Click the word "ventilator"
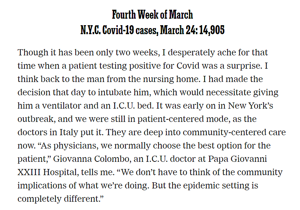This screenshot has width=300, height=210. (x=62, y=106)
